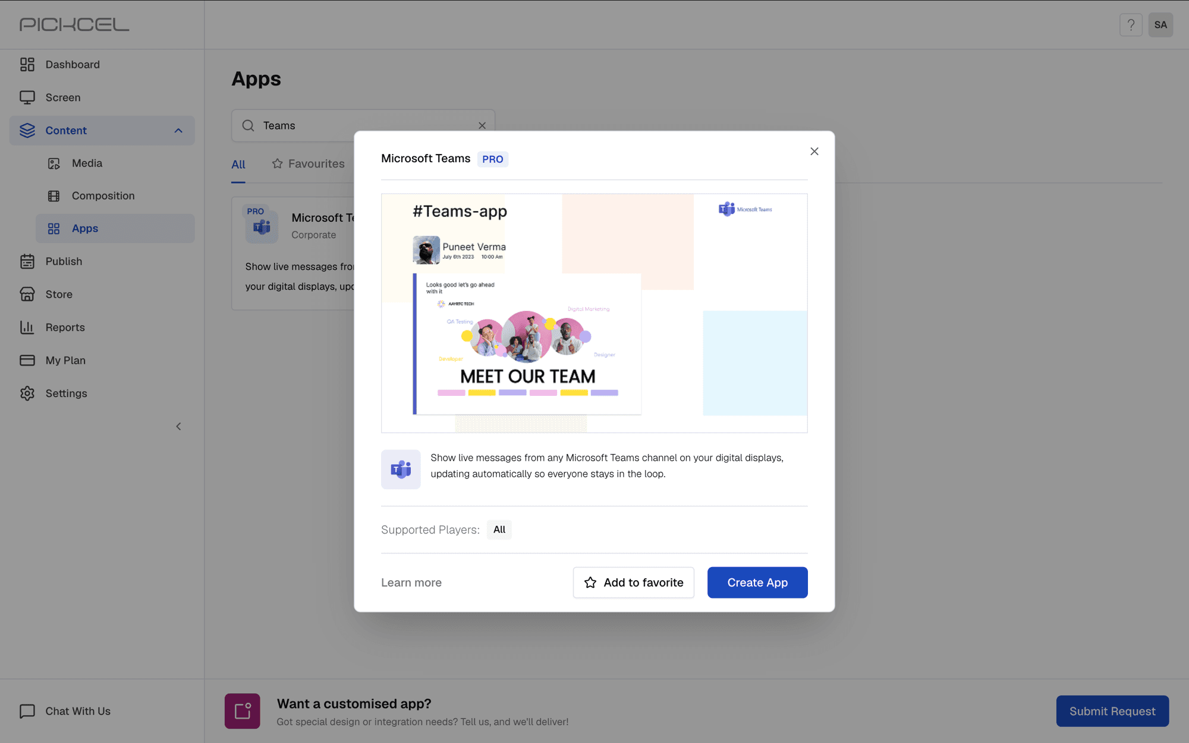The width and height of the screenshot is (1189, 743).
Task: Click the Pickcel logo
Action: (74, 24)
